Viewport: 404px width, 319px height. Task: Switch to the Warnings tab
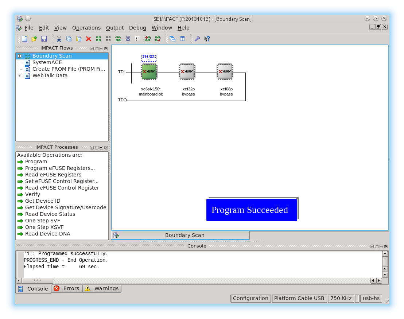click(x=102, y=288)
